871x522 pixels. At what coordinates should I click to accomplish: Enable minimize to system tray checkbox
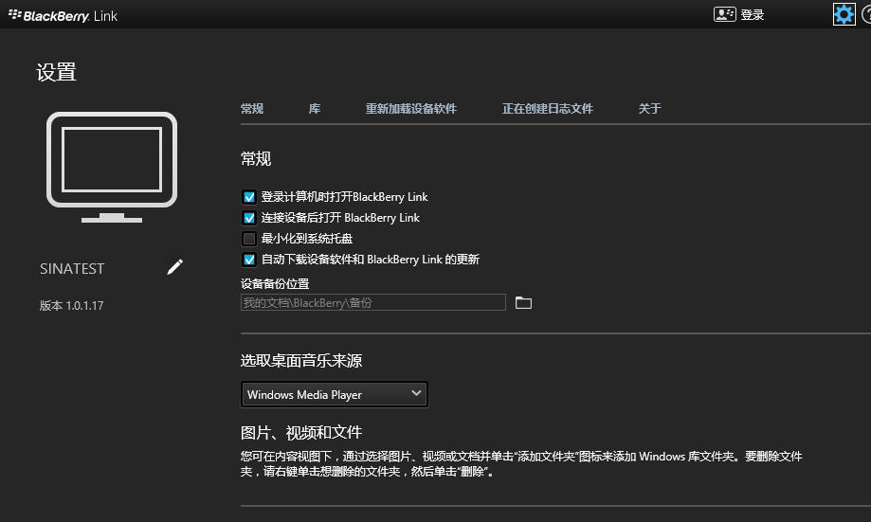249,239
